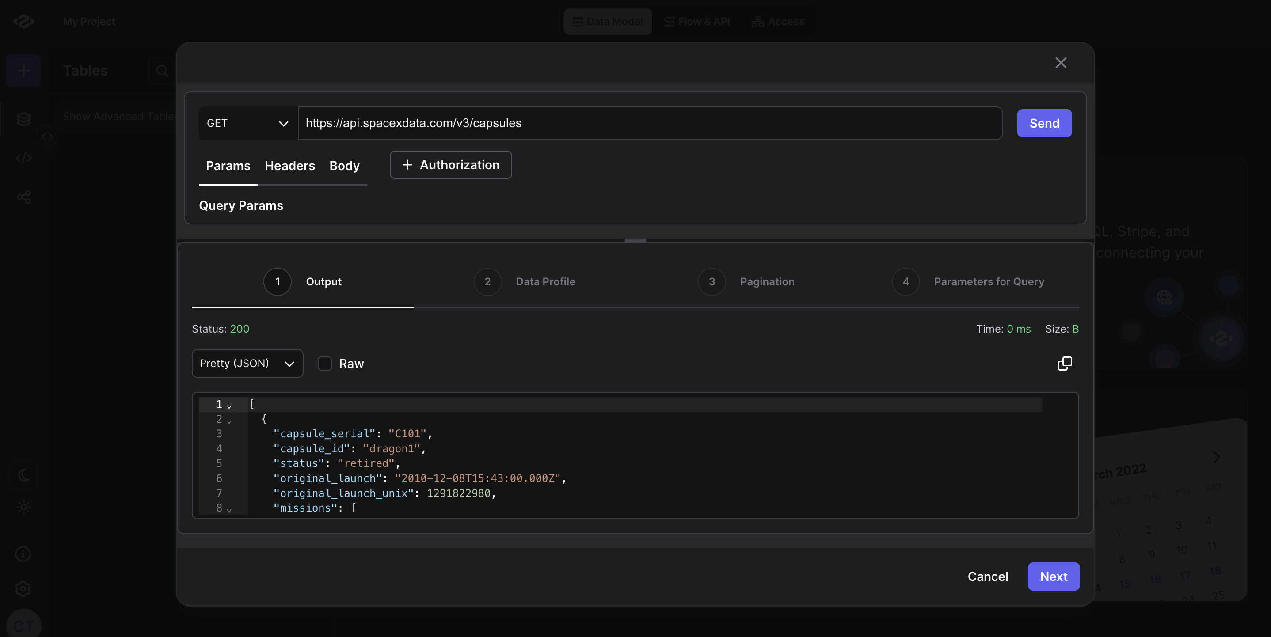The image size is (1271, 637).
Task: Click the split pane resize handle
Action: pyautogui.click(x=635, y=240)
